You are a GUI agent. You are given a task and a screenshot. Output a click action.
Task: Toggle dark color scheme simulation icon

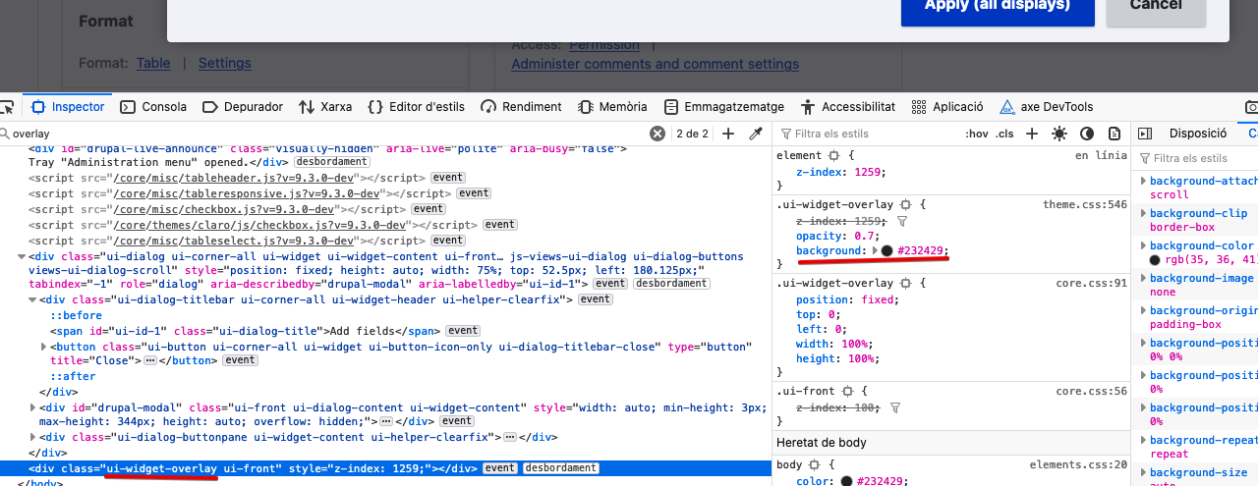[1087, 134]
